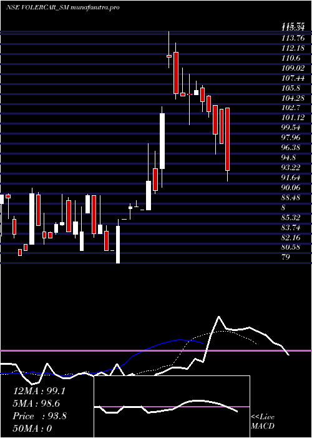Click the 5MA : 98.6 readout
312x438 pixels.
click(36, 404)
